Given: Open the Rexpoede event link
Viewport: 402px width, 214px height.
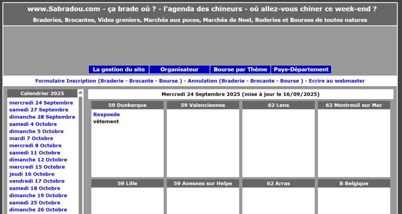Looking at the screenshot, I should pyautogui.click(x=106, y=114).
